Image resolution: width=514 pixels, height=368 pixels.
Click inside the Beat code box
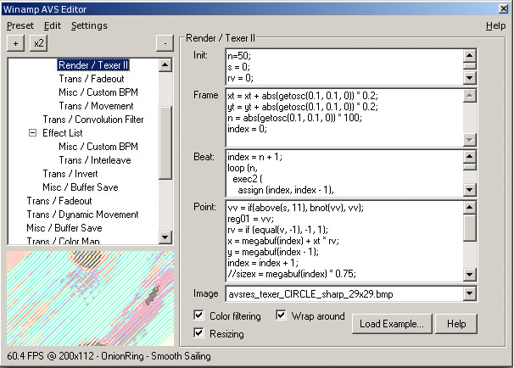point(344,173)
